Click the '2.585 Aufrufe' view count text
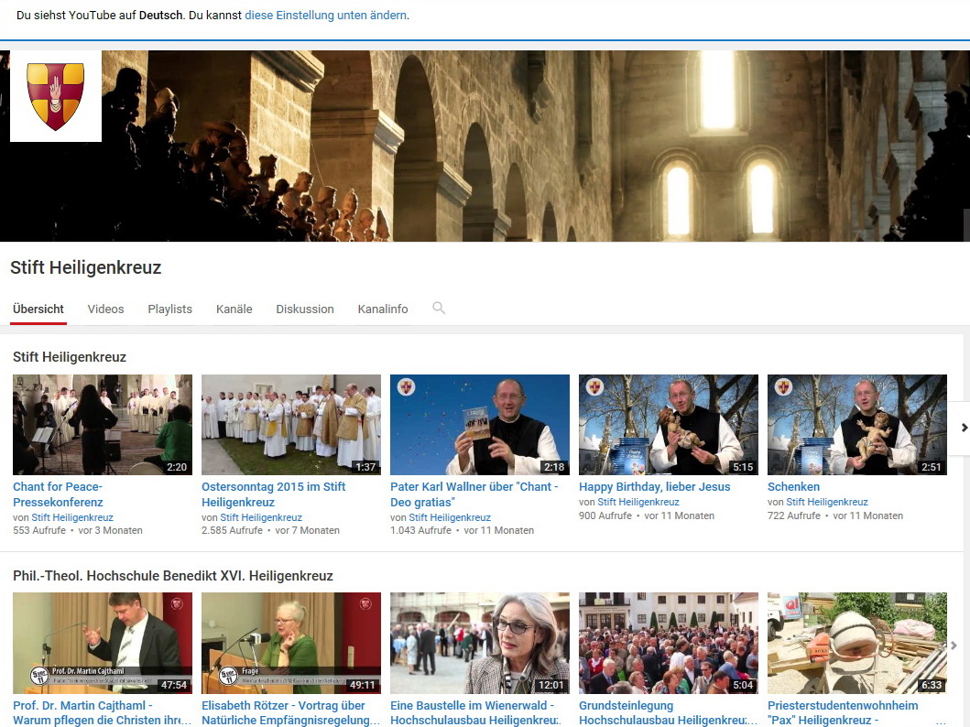 coord(233,530)
